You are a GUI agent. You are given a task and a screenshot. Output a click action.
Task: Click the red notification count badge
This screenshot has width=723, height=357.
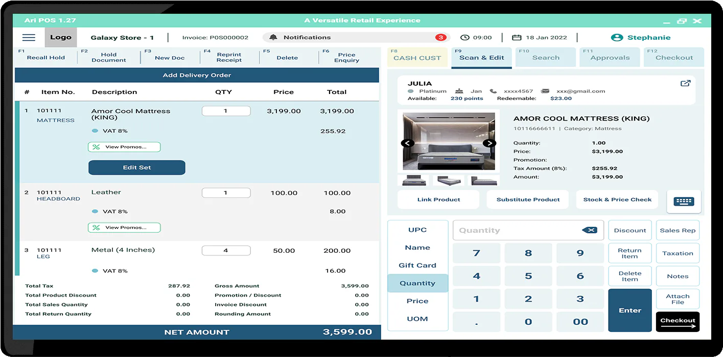[x=440, y=37]
